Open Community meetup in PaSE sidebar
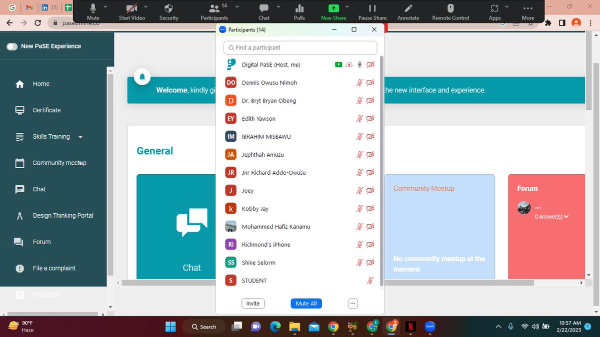The image size is (600, 337). pyautogui.click(x=59, y=163)
